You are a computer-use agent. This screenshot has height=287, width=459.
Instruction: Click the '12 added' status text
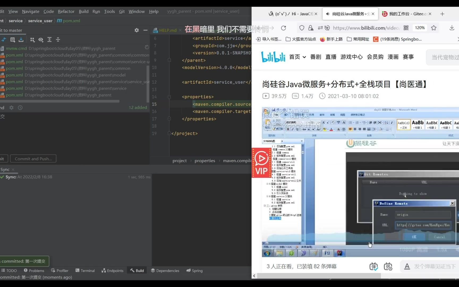[138, 108]
